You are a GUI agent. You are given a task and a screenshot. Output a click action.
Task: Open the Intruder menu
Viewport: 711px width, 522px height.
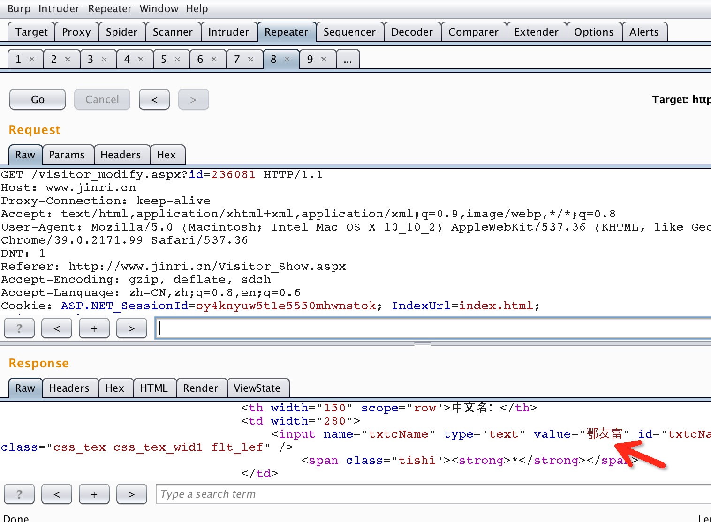click(59, 8)
